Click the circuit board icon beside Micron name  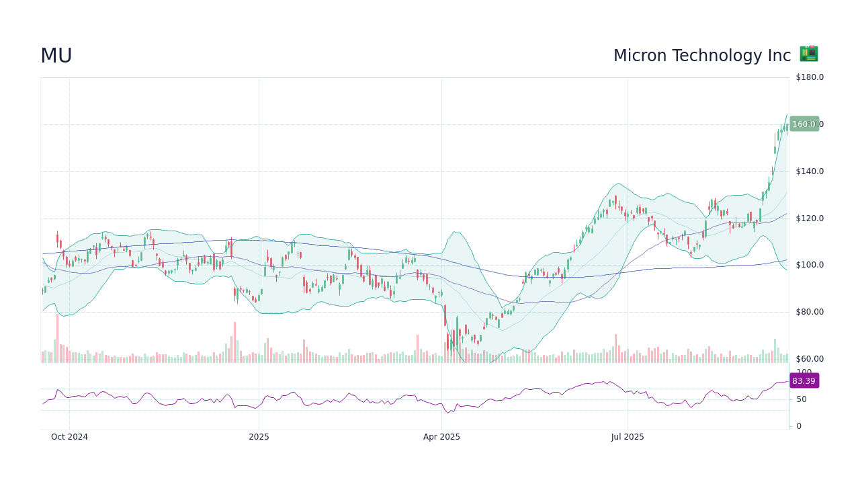coord(808,54)
